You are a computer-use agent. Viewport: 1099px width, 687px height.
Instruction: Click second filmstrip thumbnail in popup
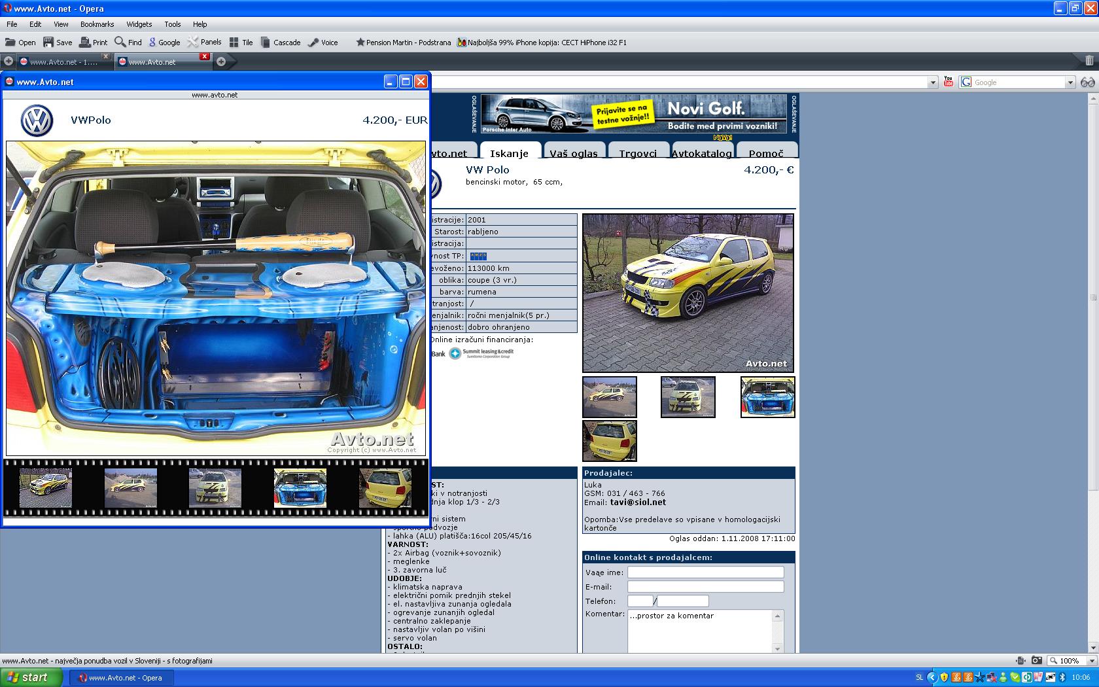coord(131,488)
